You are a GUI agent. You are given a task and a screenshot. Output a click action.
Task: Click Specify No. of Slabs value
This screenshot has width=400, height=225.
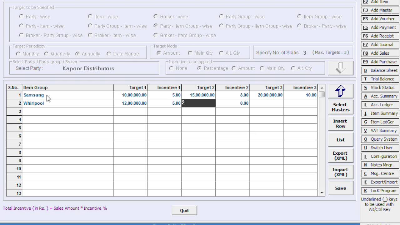tap(305, 53)
